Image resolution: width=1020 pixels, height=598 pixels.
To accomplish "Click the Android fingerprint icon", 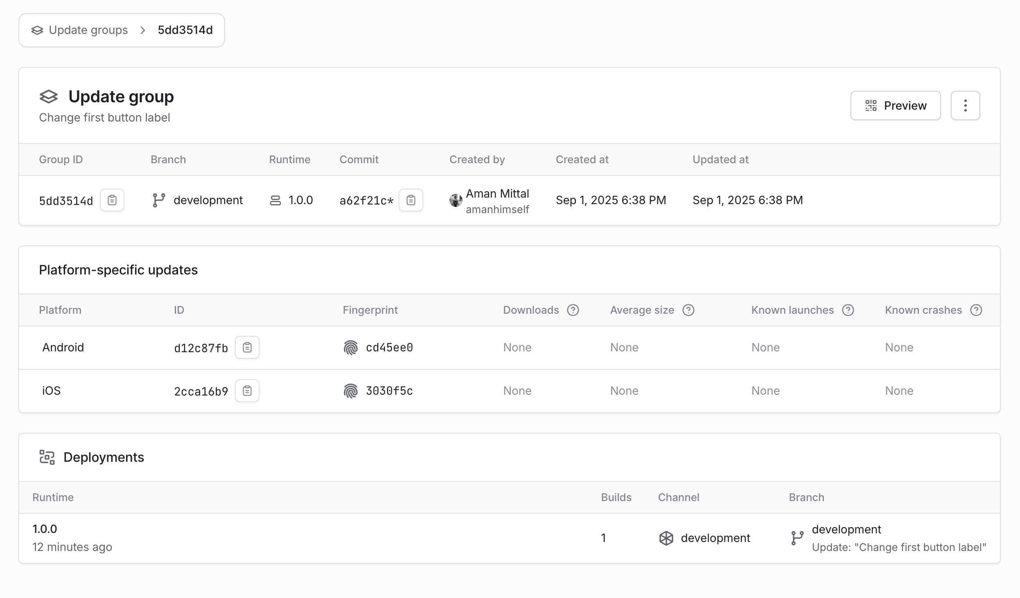I will [x=350, y=348].
